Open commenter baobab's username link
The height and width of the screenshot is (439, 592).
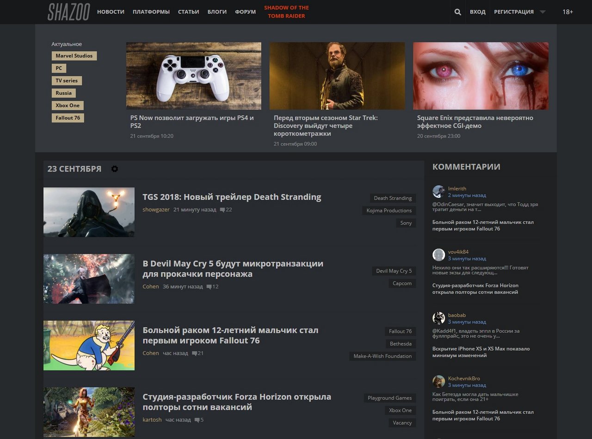457,315
